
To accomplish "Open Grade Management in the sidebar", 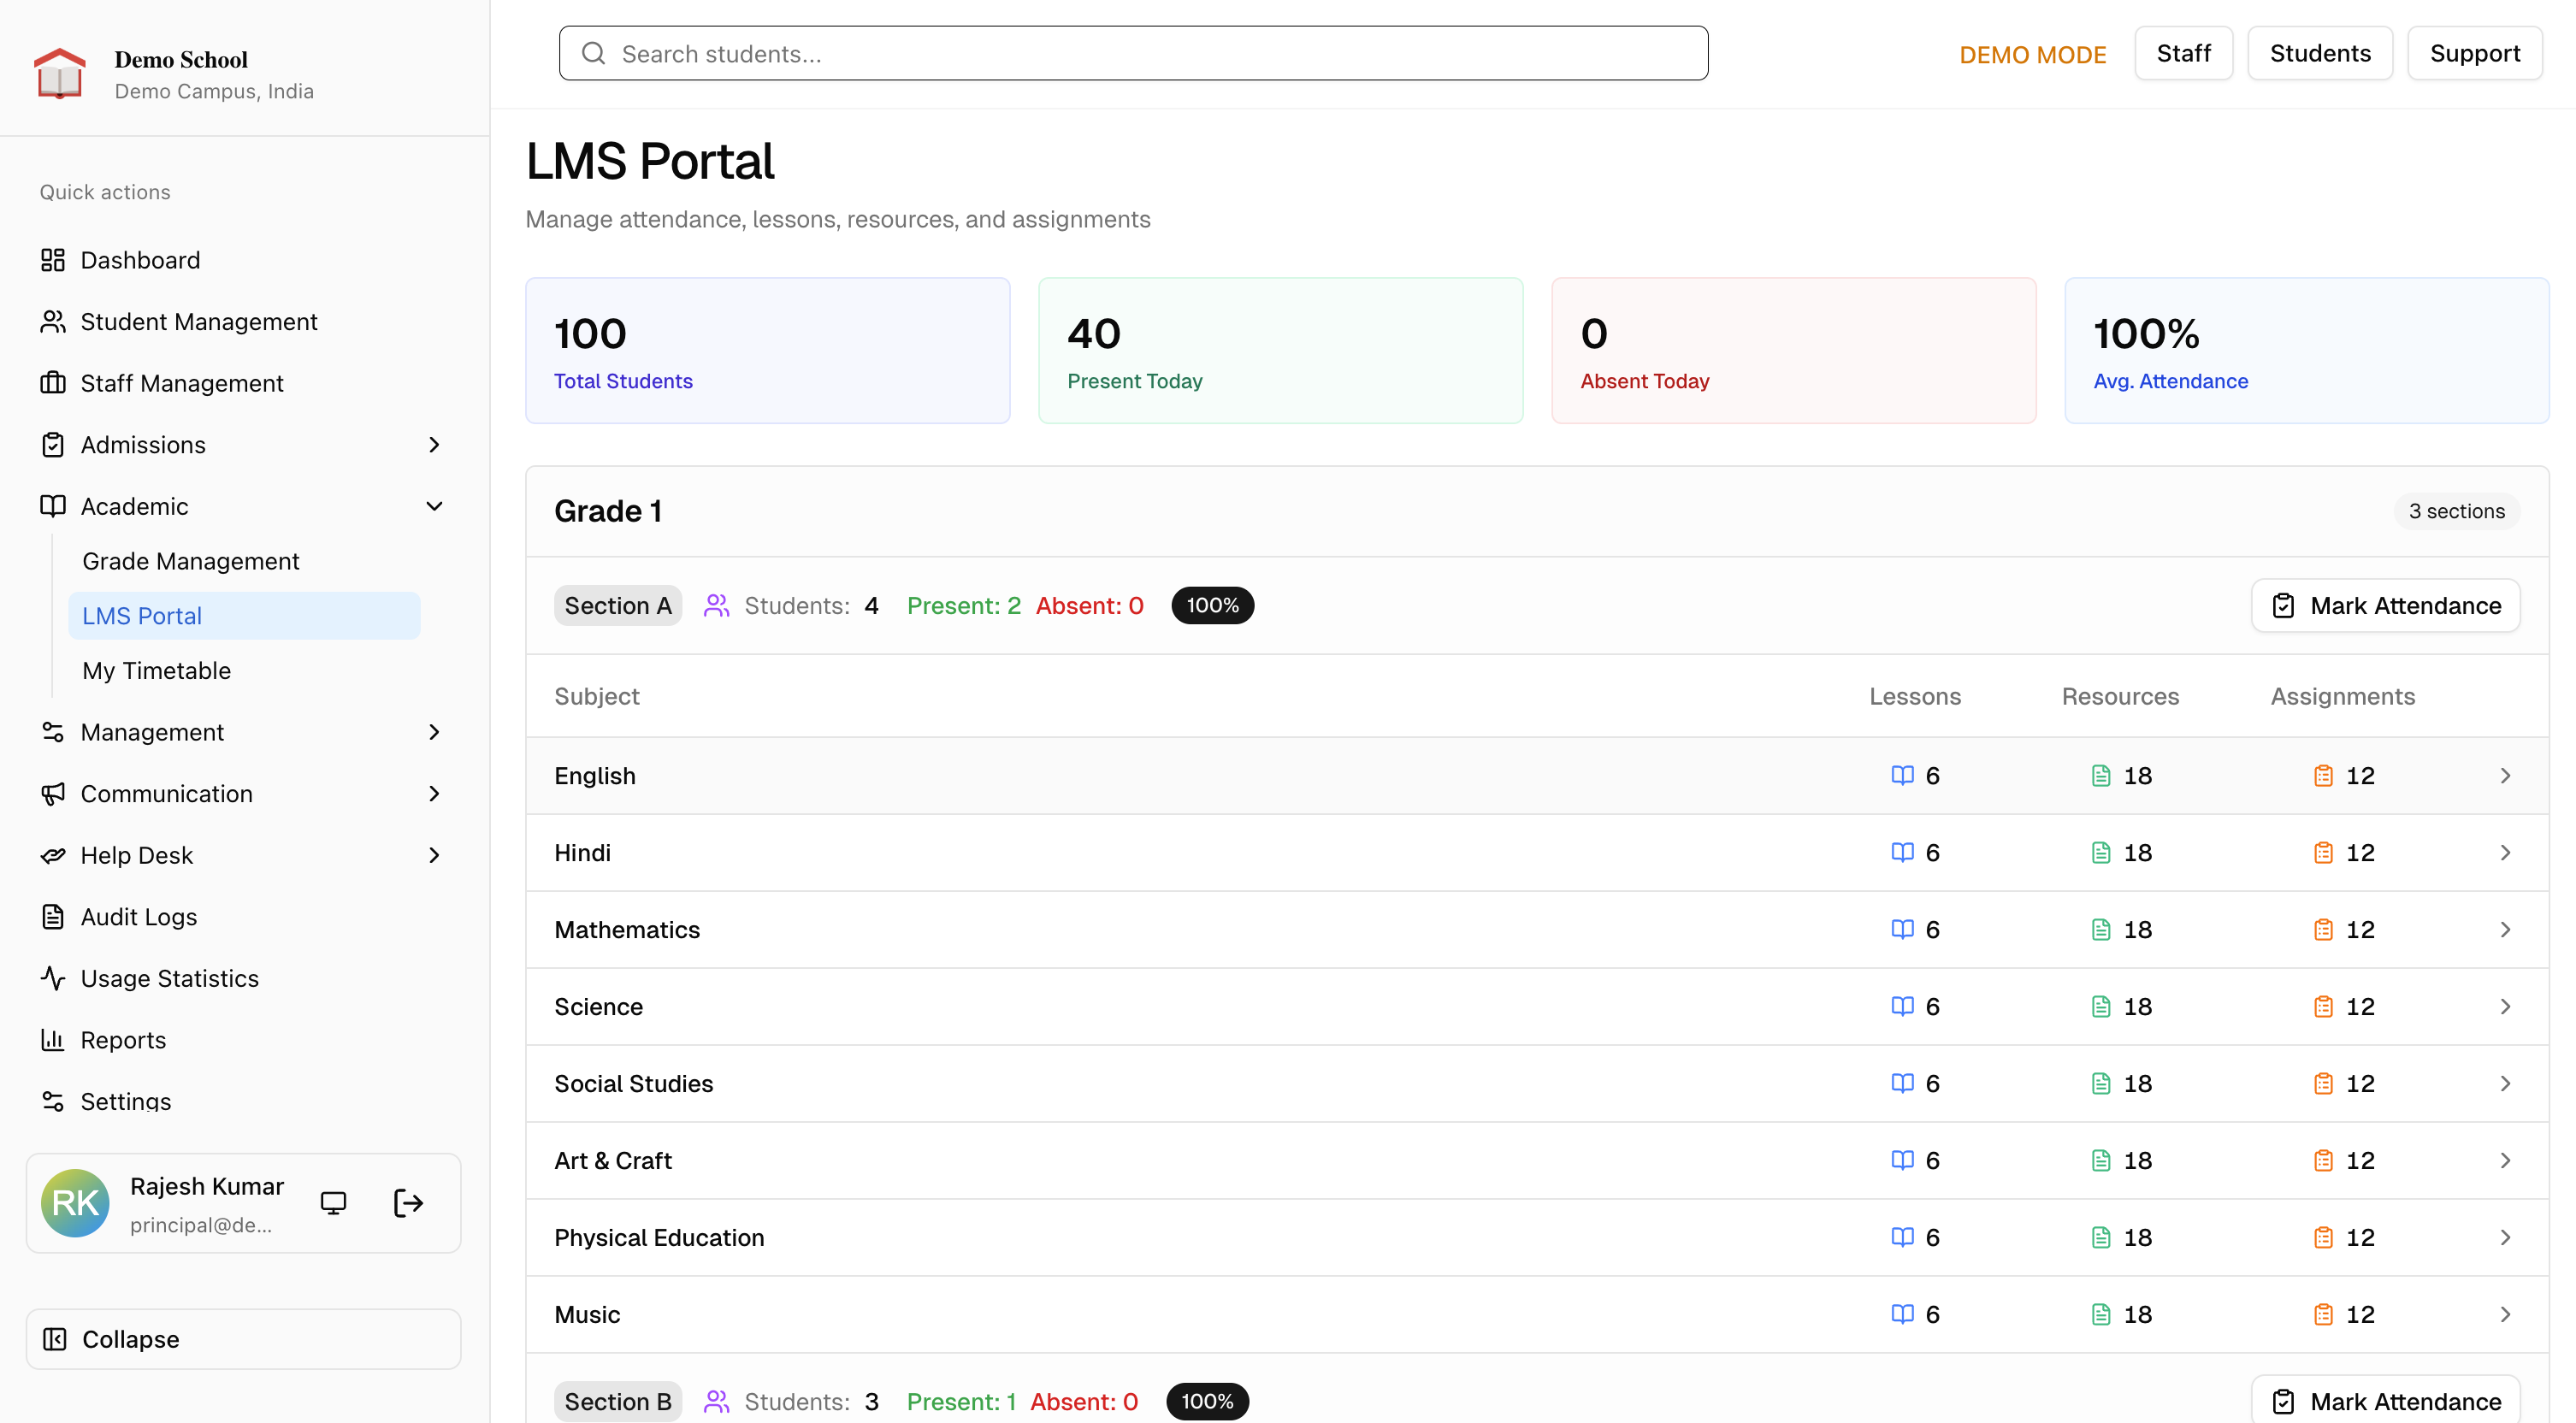I will (x=191, y=561).
